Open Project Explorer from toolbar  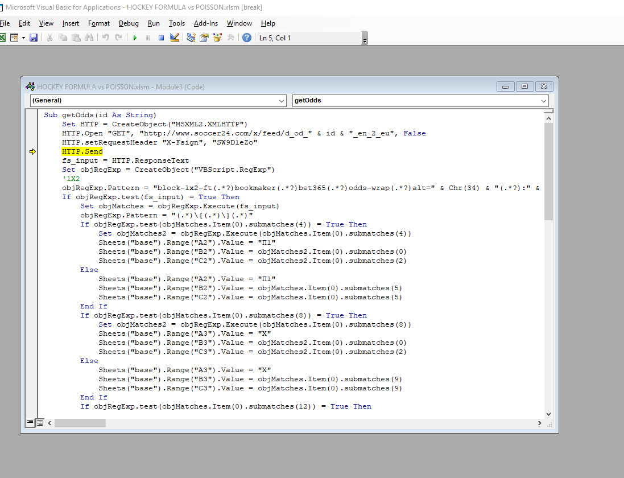191,38
